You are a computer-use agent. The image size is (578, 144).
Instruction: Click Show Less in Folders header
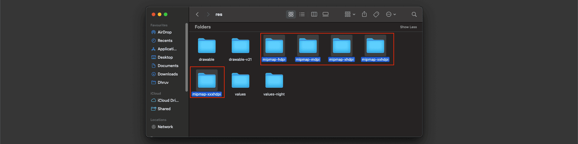(x=408, y=27)
